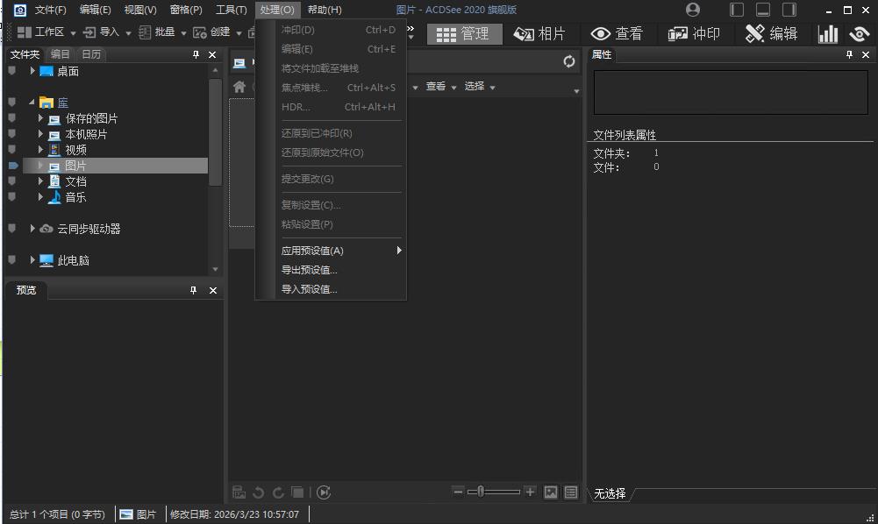Switch to 编辑 (Edit) mode

coord(771,33)
